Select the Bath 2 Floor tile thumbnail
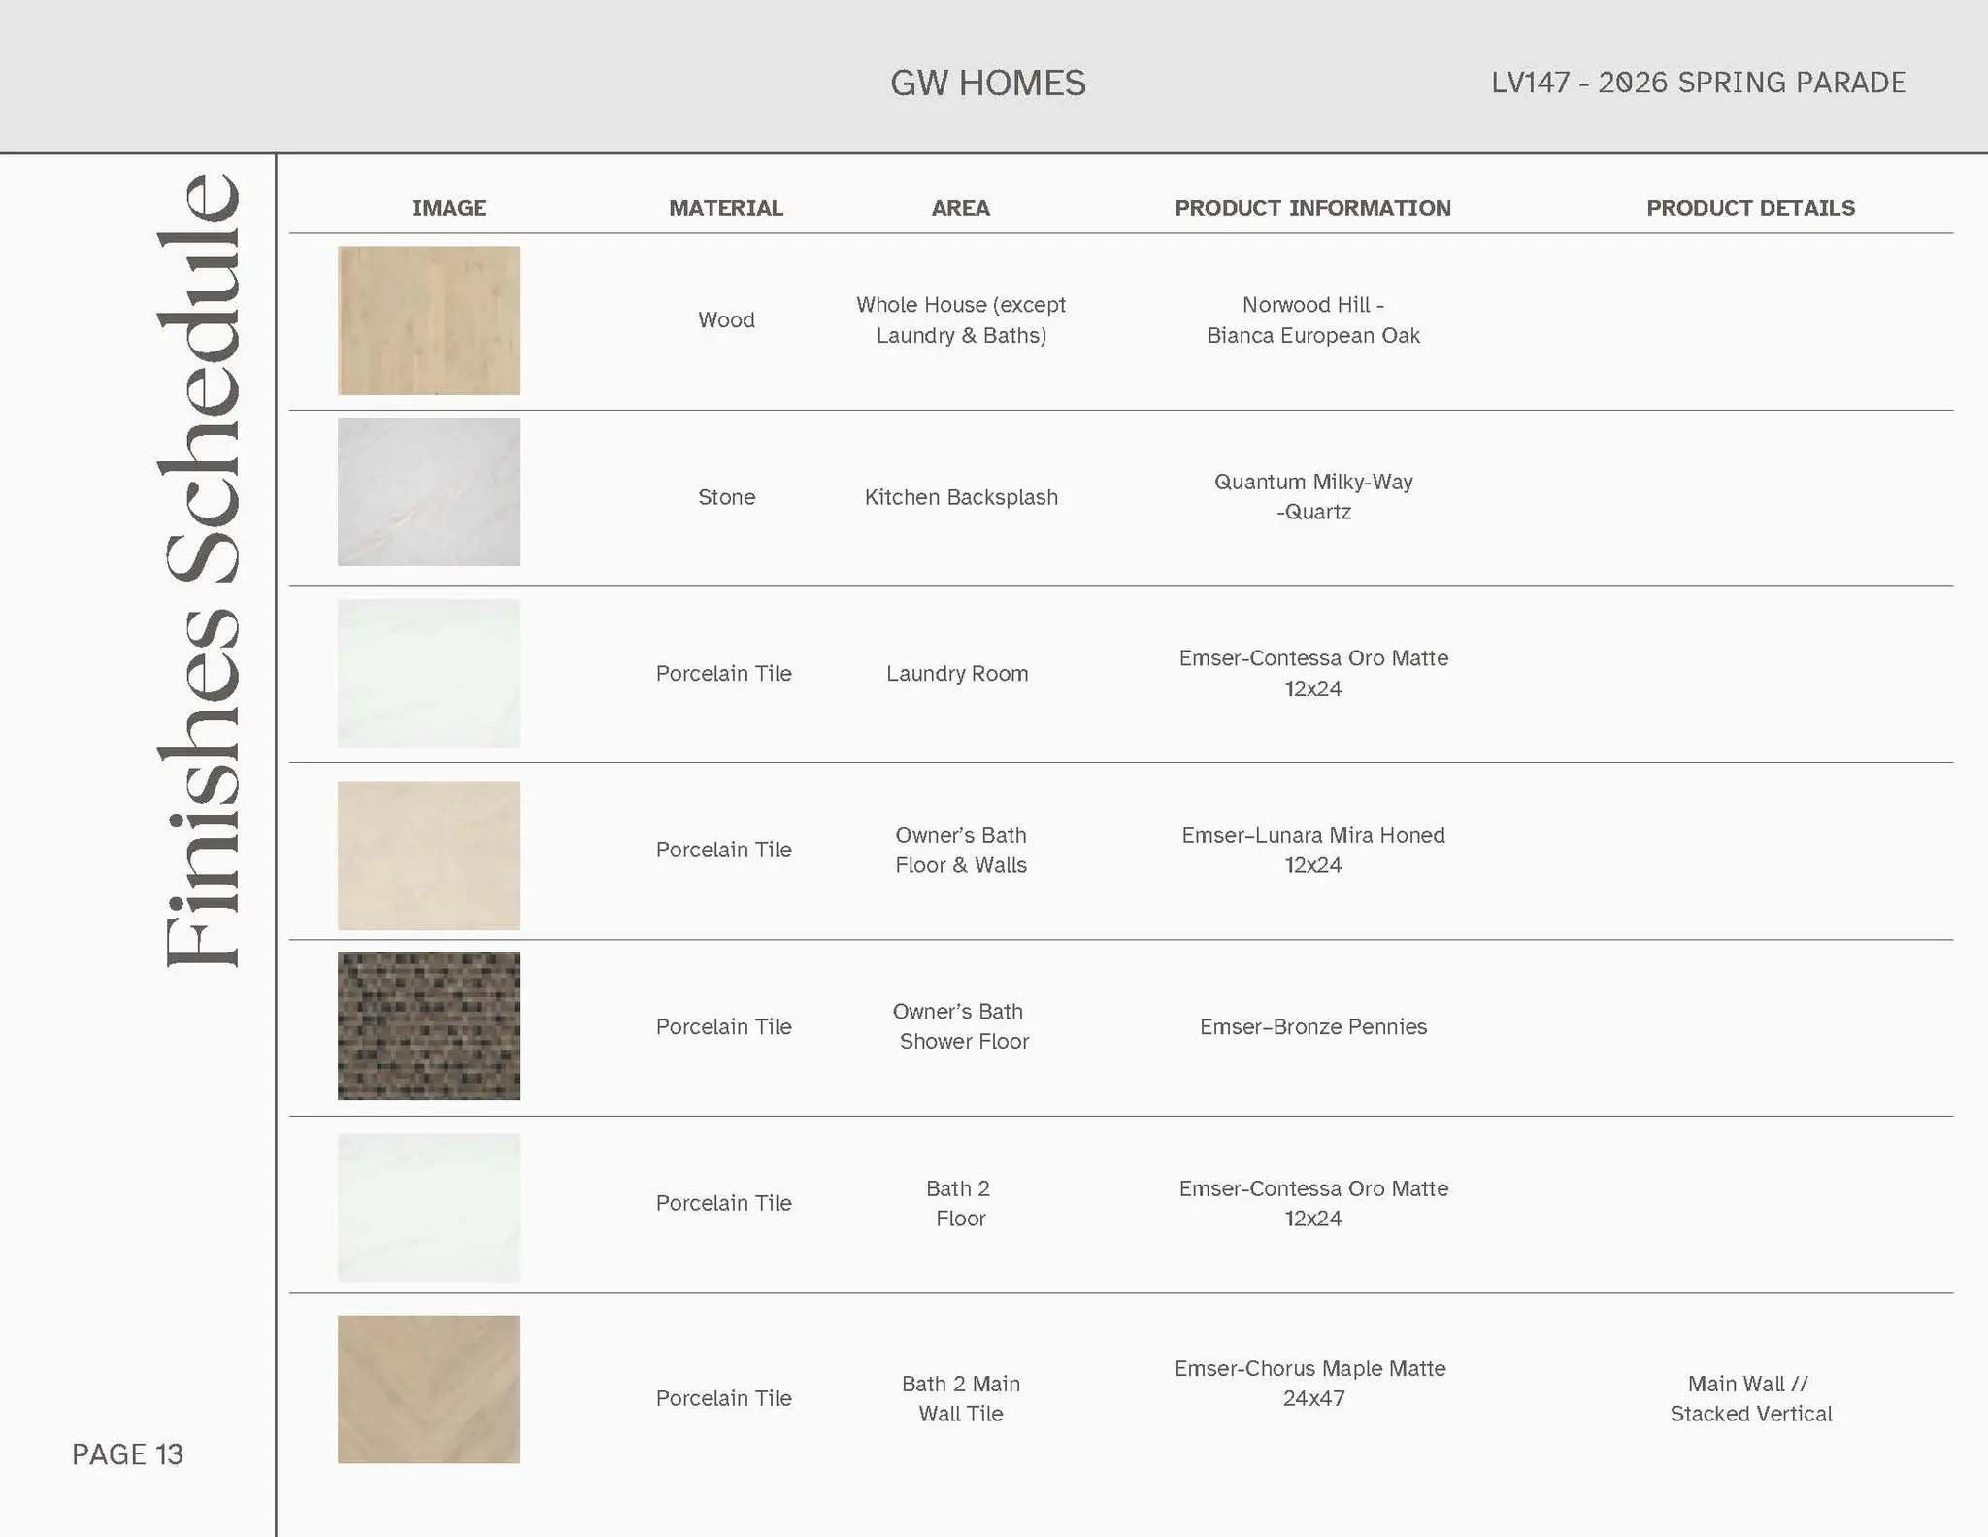 pyautogui.click(x=428, y=1207)
